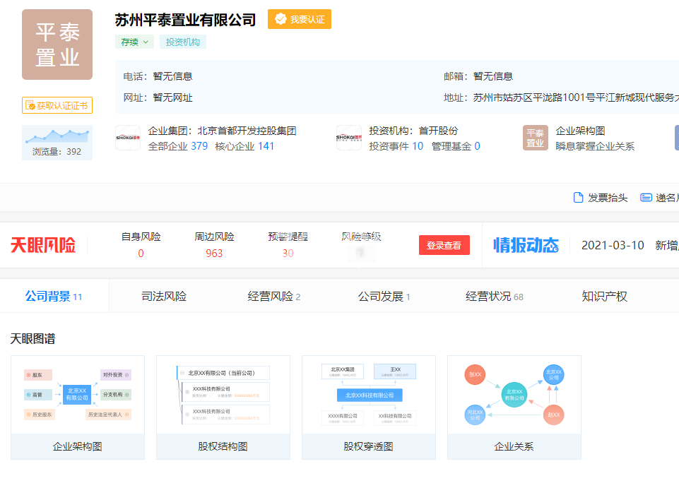Select the 公司背景 tab

pyautogui.click(x=54, y=297)
